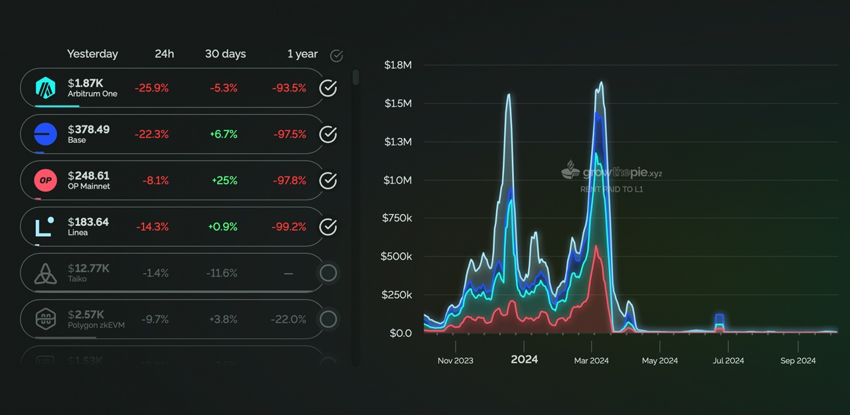Click the $378.49 Base value
This screenshot has width=850, height=415.
[88, 129]
